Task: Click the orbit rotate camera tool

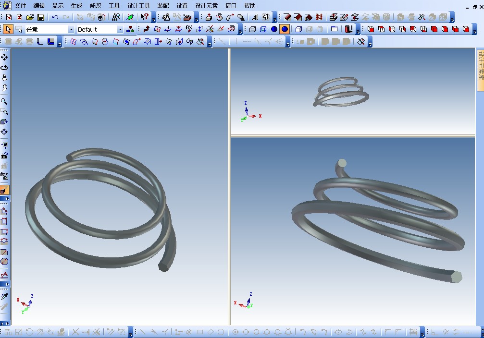Action: (4, 67)
